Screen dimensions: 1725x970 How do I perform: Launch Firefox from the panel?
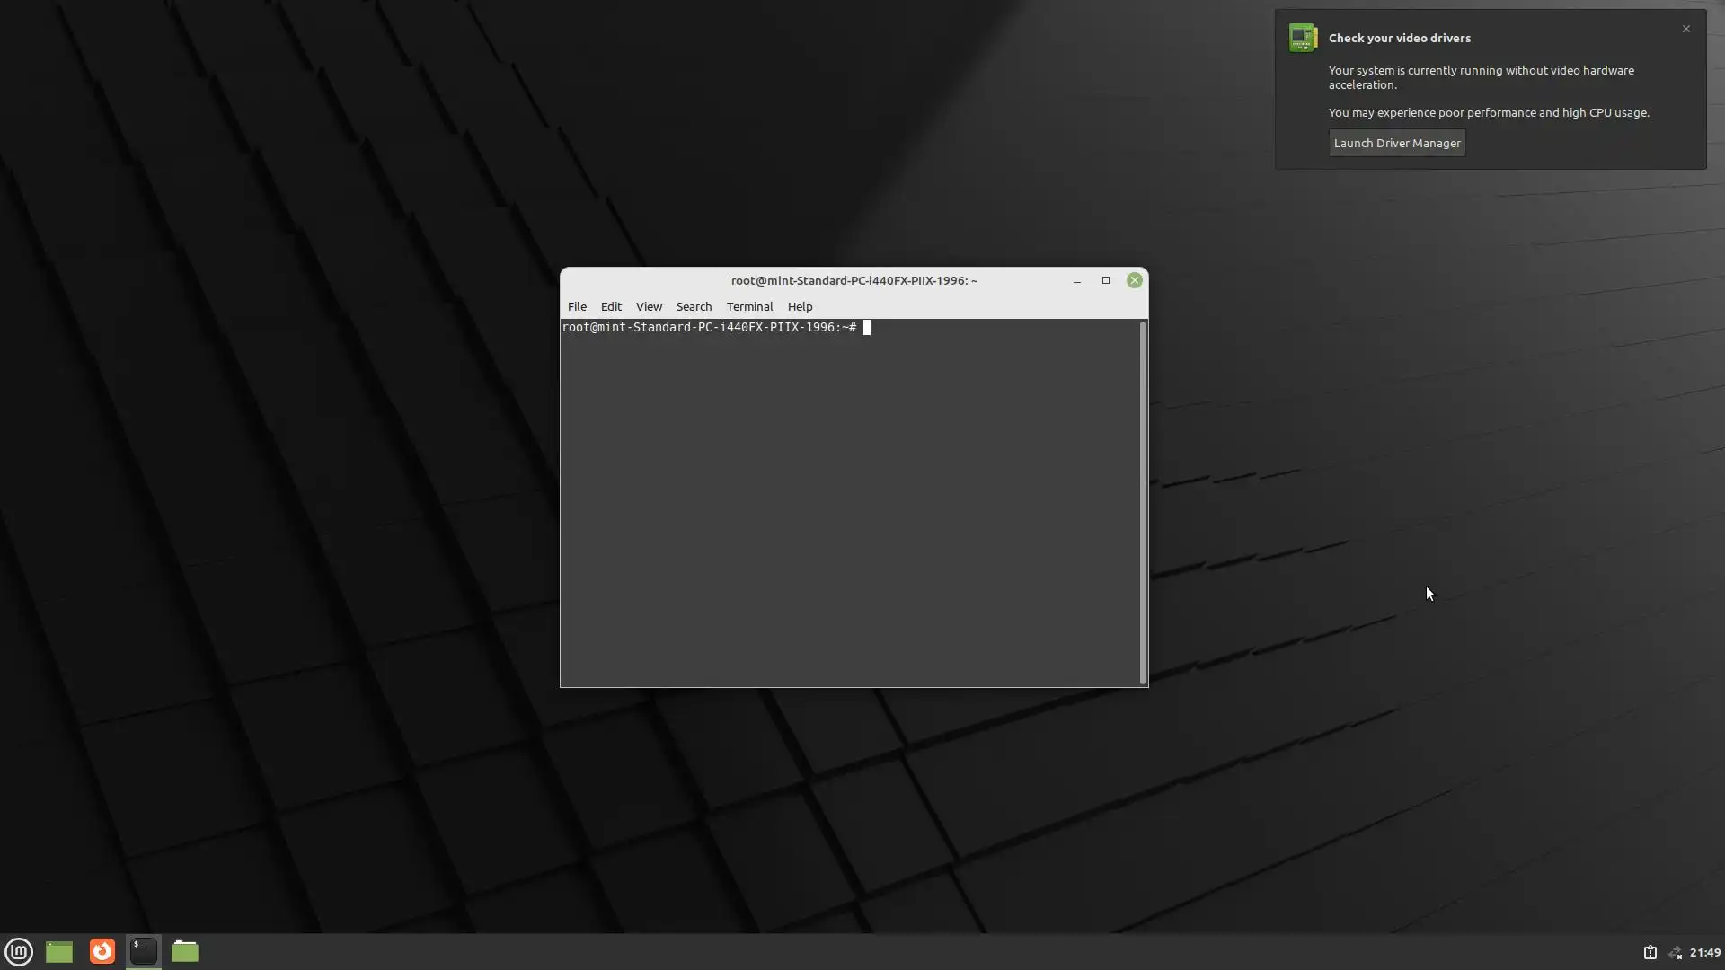[x=102, y=951]
